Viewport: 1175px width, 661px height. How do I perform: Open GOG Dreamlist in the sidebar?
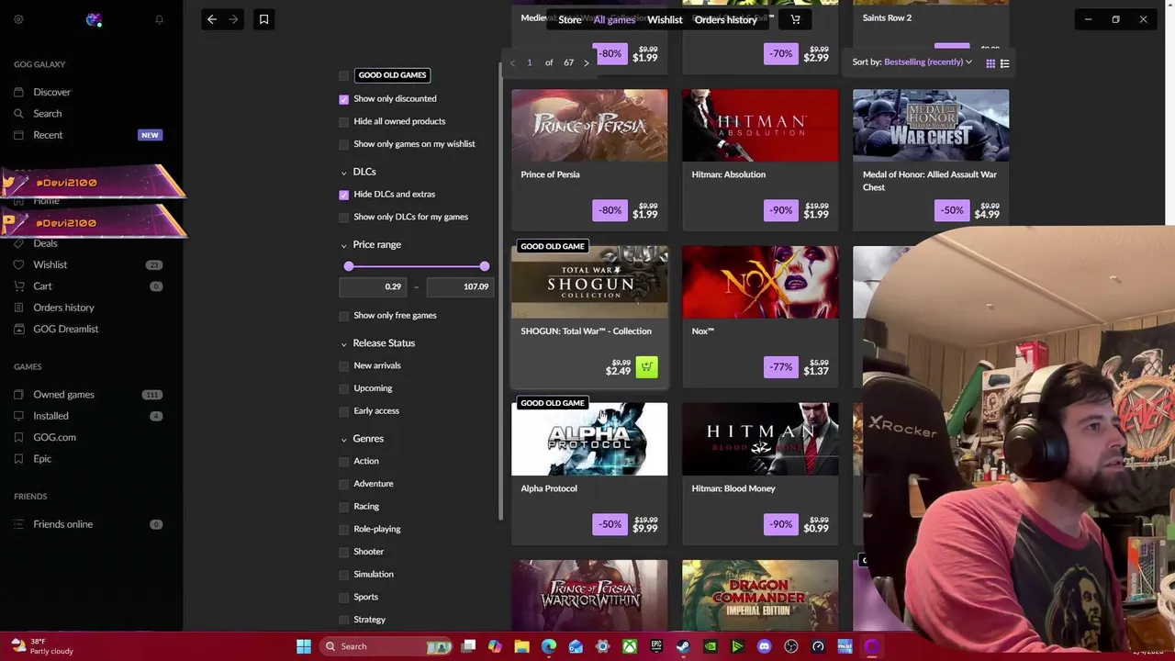[65, 329]
